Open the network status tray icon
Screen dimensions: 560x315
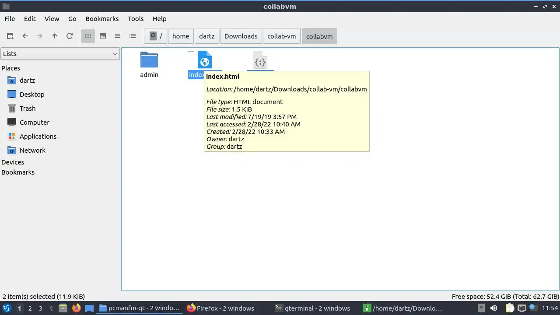(x=521, y=308)
